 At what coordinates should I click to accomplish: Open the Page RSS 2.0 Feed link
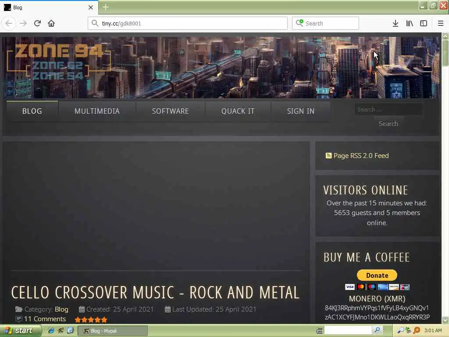tap(361, 156)
